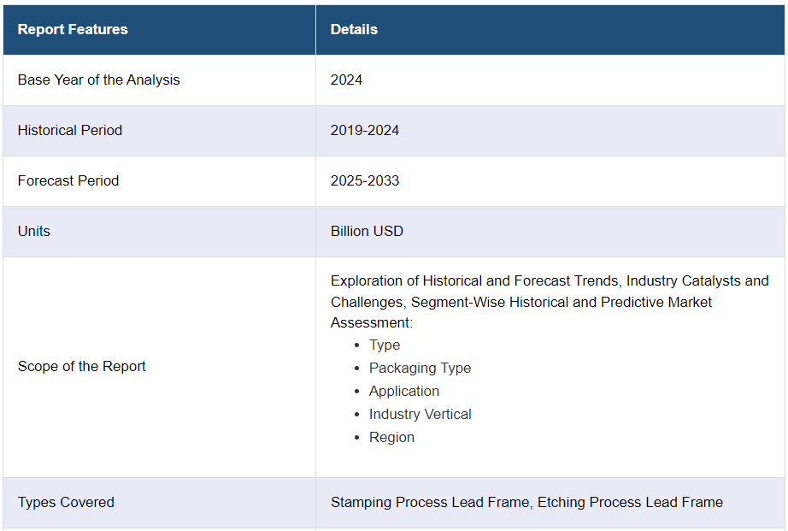Click the Etching Process Lead Frame text
The image size is (788, 531).
click(630, 502)
